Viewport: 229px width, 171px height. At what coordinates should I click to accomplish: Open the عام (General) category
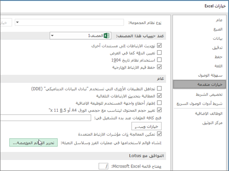pyautogui.click(x=219, y=20)
